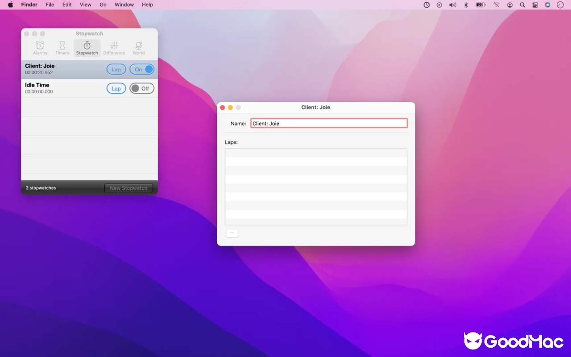Turn off the Client: Joie stopwatch

(x=142, y=70)
